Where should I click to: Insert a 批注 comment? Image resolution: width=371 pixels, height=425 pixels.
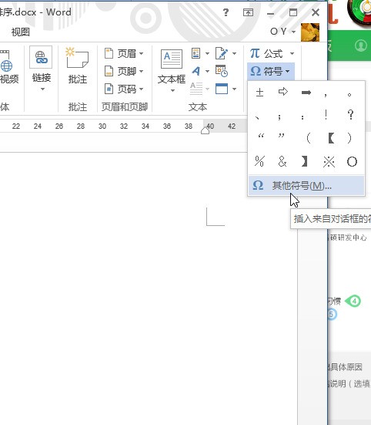(77, 66)
